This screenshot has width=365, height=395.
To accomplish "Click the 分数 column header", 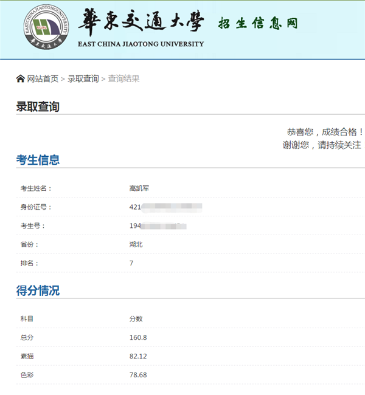I will coord(136,318).
